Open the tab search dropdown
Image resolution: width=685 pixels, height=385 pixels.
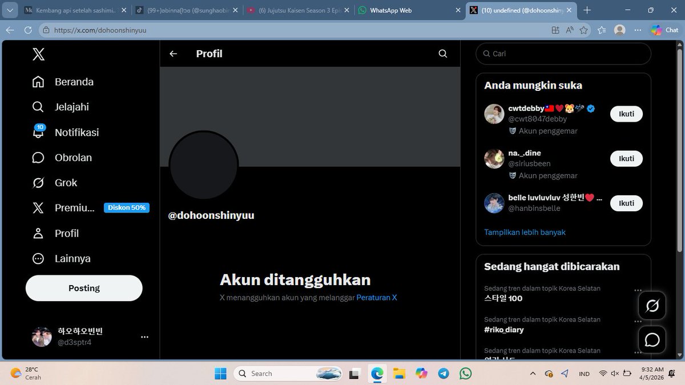click(10, 10)
